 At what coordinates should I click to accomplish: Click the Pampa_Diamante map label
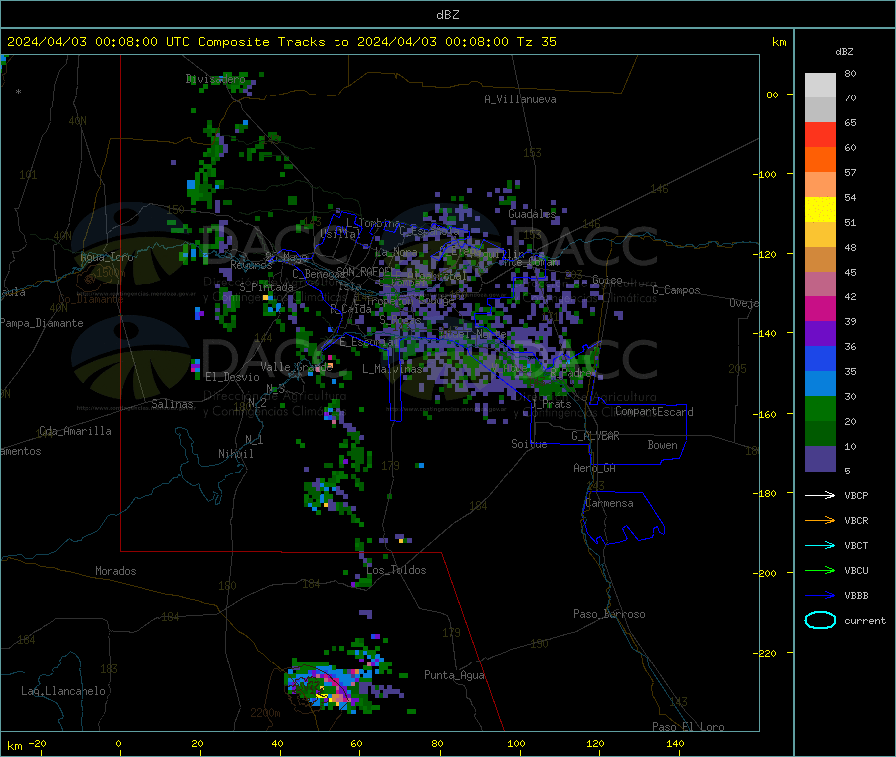tap(42, 323)
